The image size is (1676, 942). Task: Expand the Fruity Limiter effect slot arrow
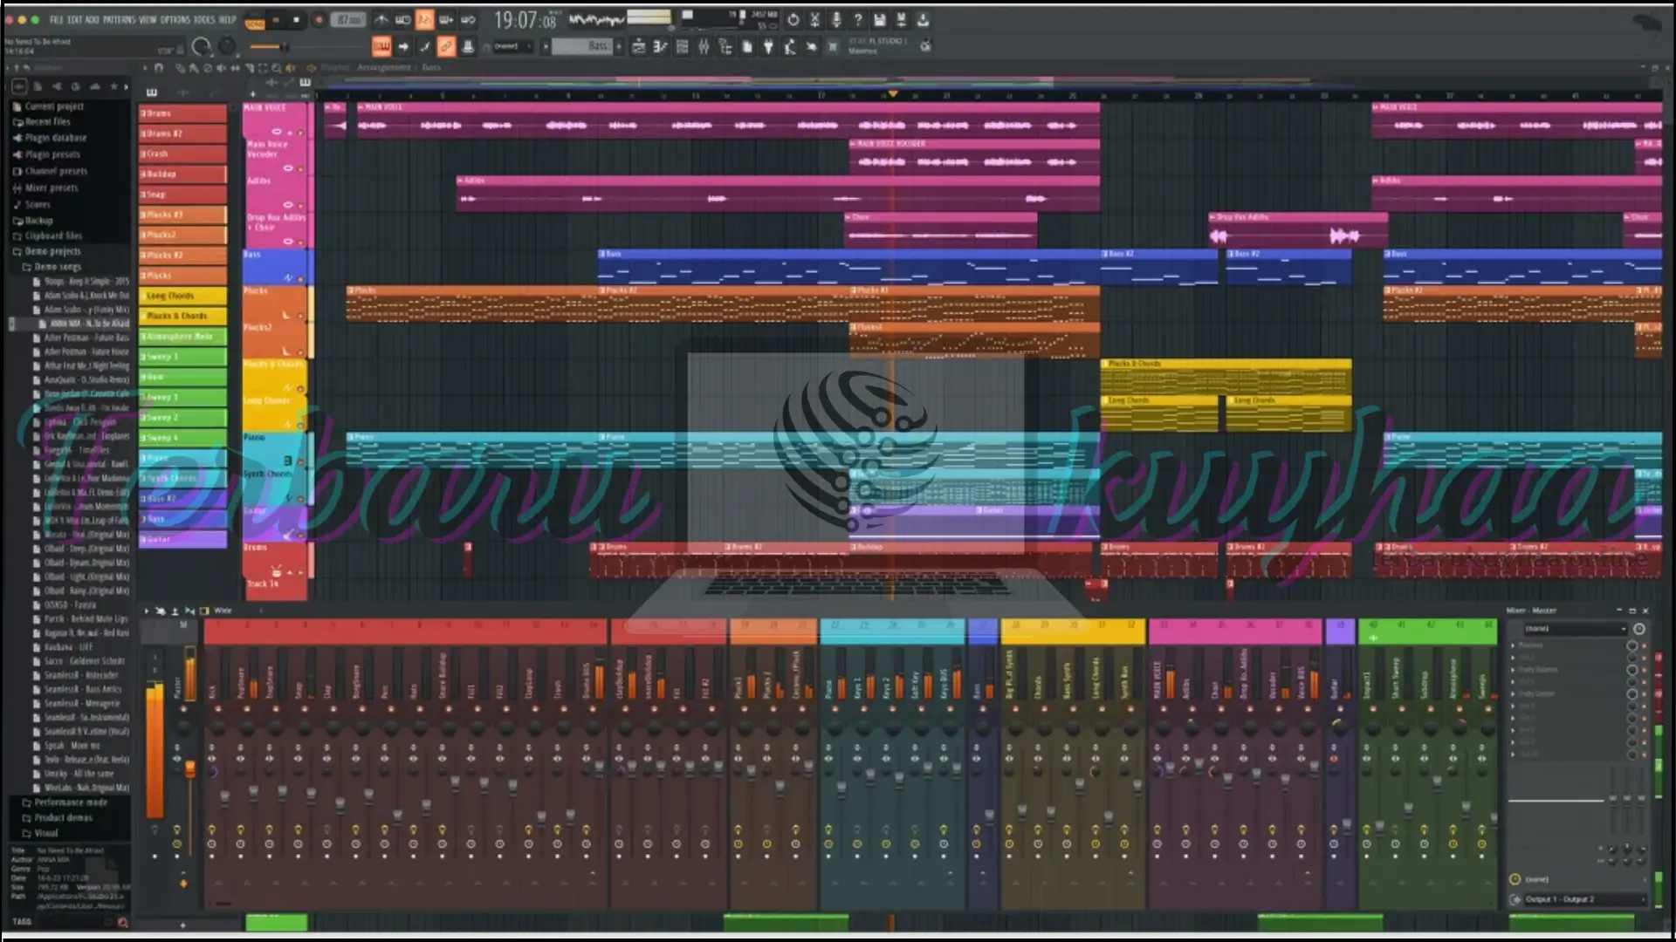pyautogui.click(x=1514, y=693)
